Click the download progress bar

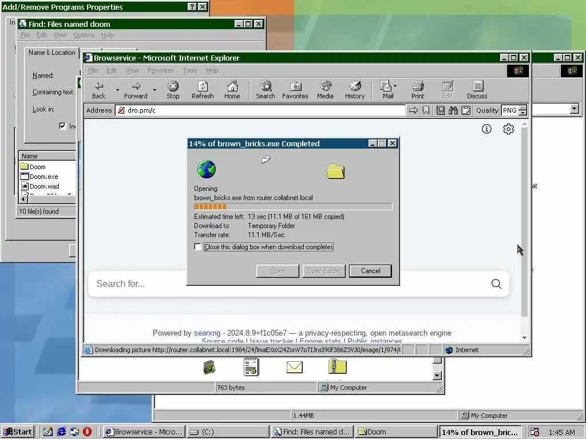click(x=293, y=206)
